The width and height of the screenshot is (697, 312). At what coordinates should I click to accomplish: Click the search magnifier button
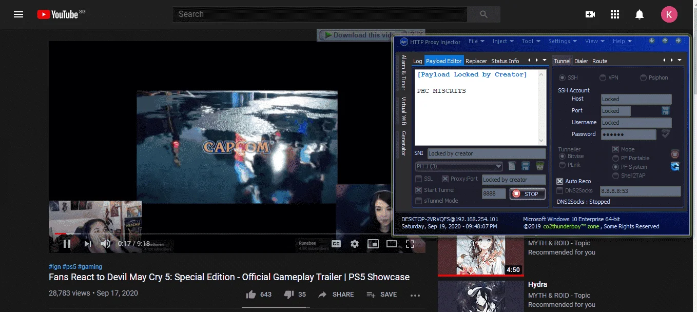click(x=483, y=14)
